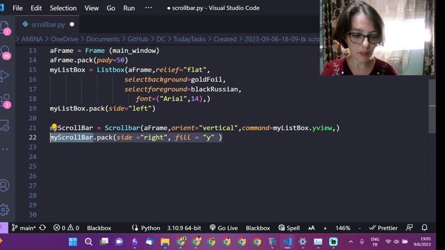Click the editor's vertical scrollbar
This screenshot has width=445, height=250.
[432, 106]
